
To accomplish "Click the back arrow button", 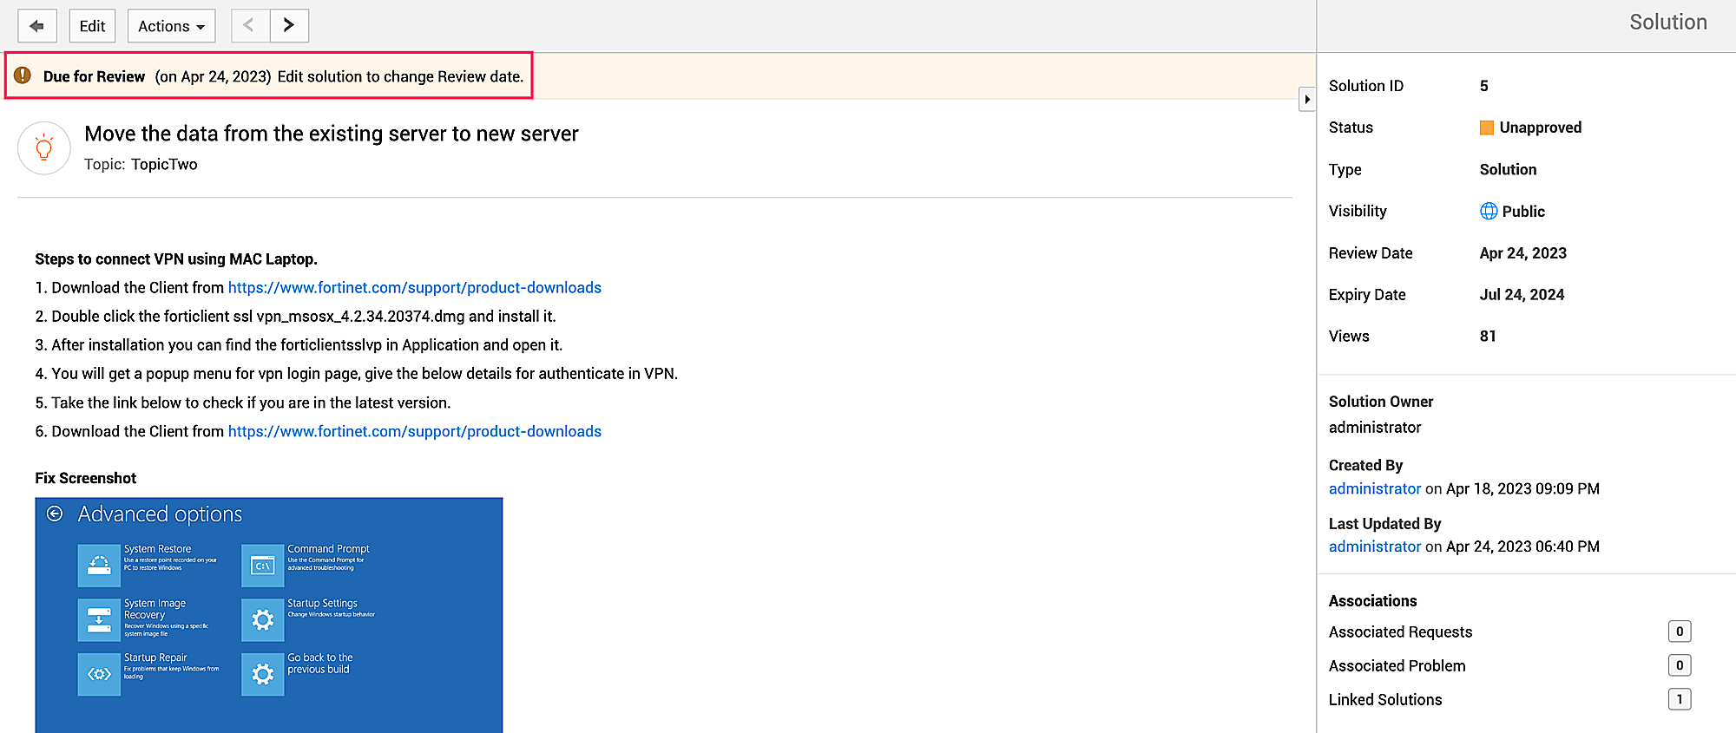I will pos(36,26).
